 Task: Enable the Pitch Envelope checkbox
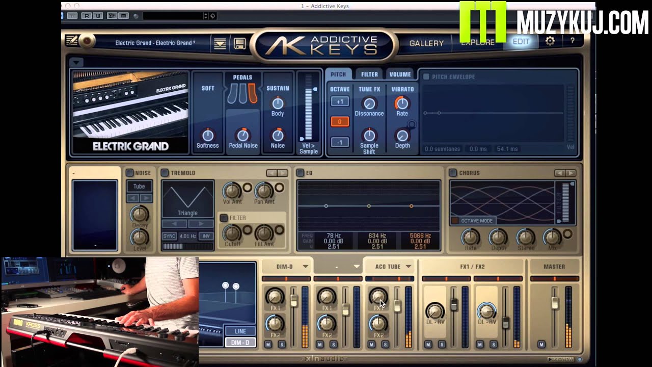pos(426,77)
